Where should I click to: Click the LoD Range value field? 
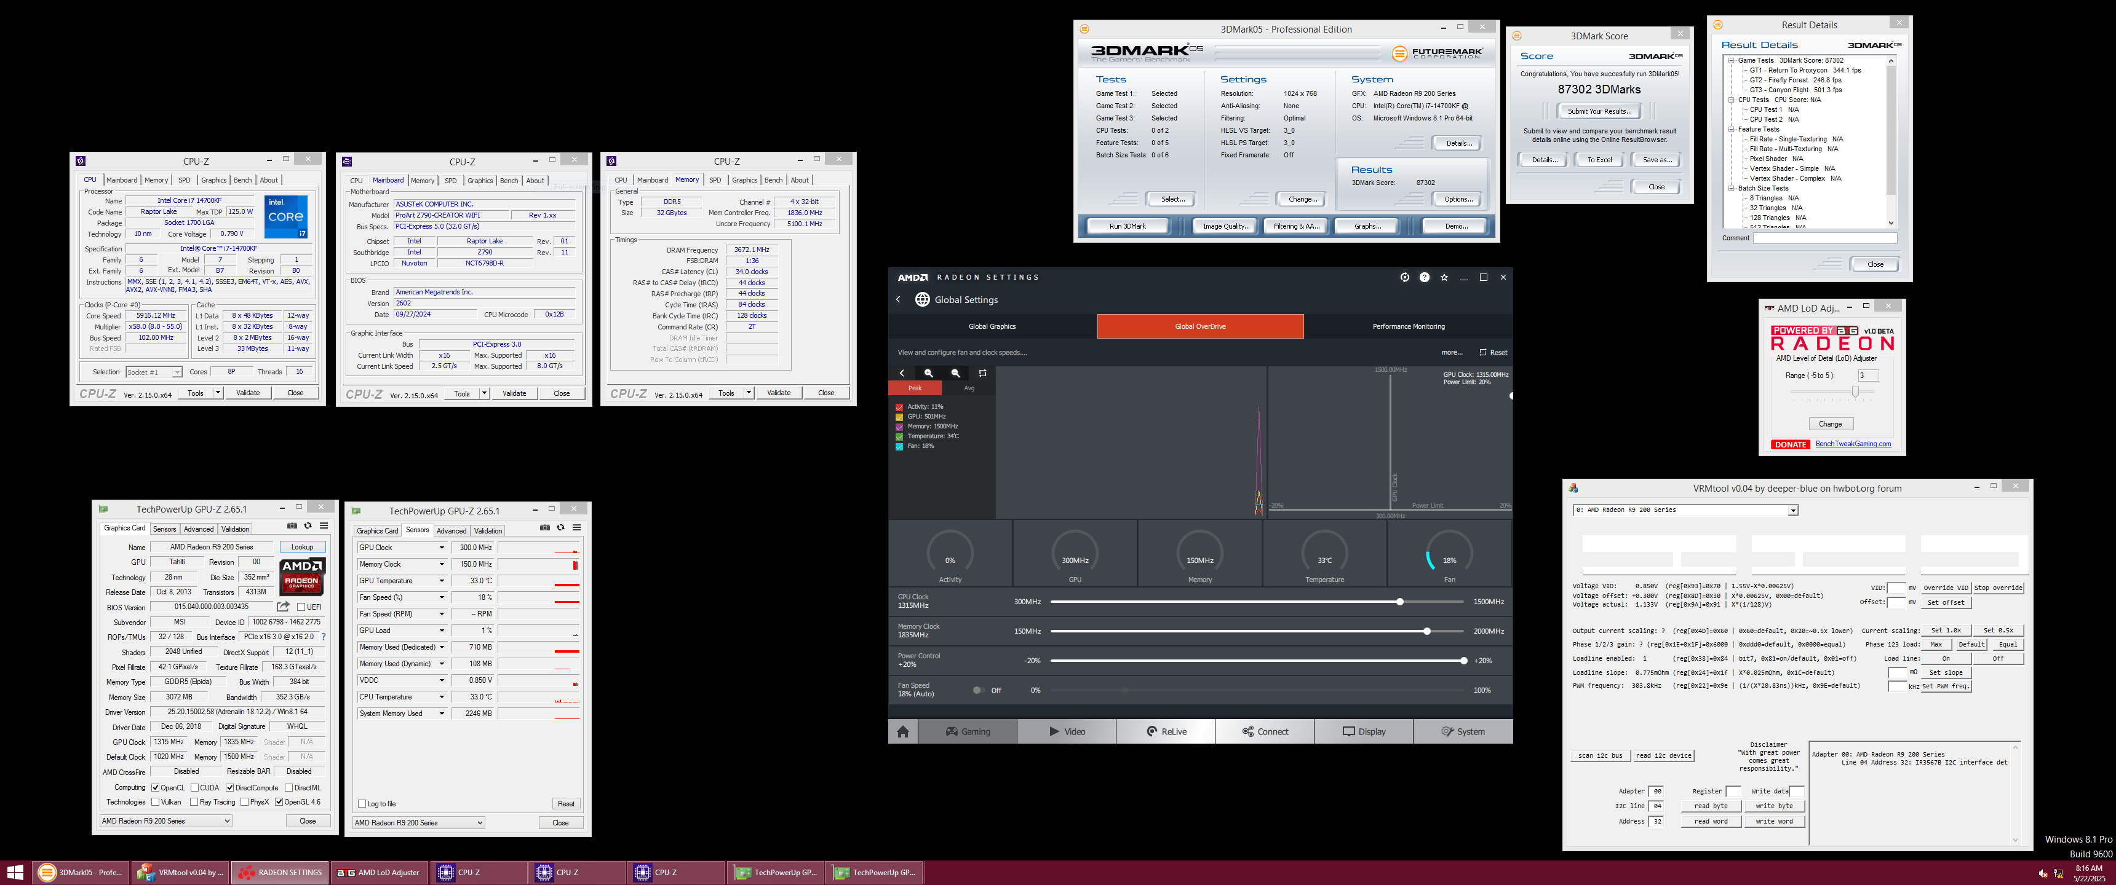tap(1868, 376)
